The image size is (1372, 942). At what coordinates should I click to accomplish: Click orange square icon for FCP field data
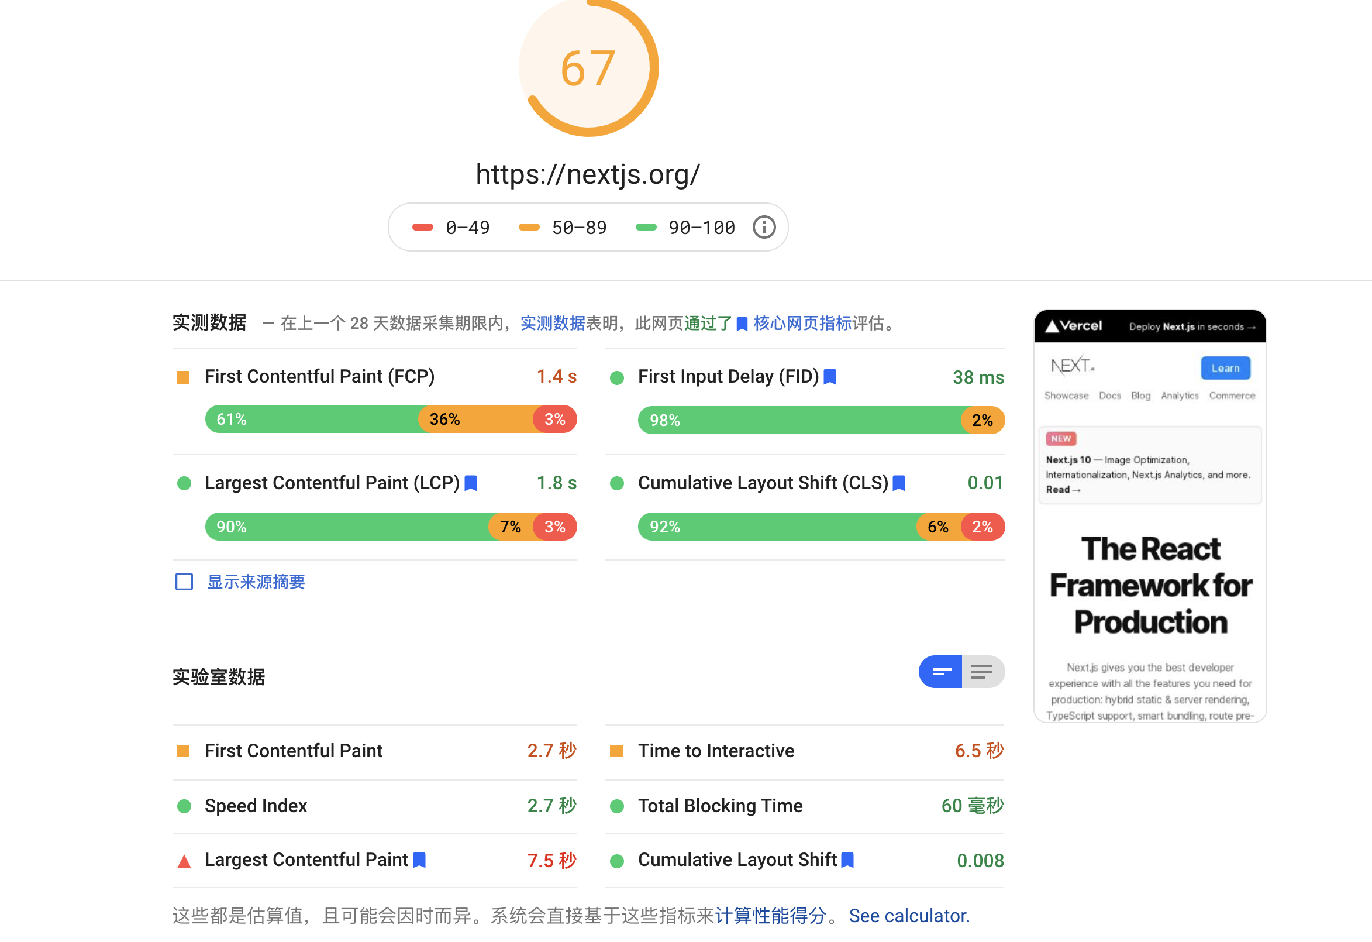pyautogui.click(x=183, y=377)
